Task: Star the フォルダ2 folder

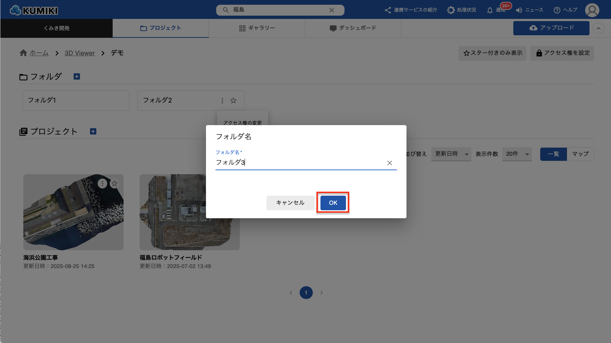Action: click(233, 101)
